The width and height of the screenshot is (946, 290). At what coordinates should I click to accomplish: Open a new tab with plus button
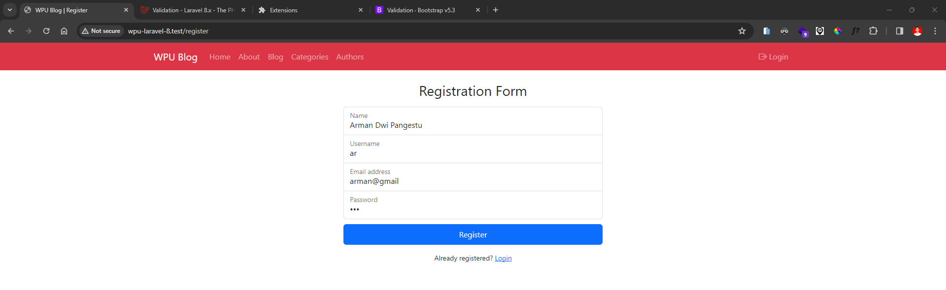(x=496, y=10)
